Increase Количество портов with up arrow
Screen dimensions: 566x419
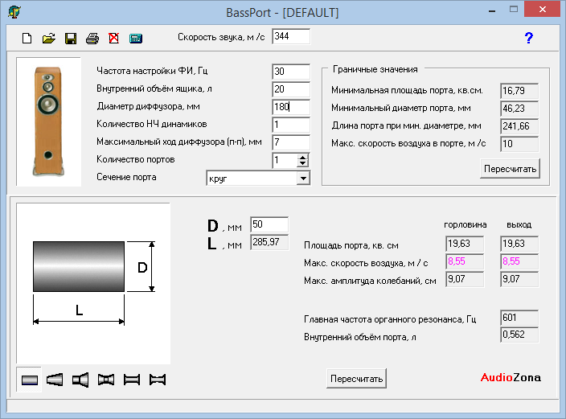pos(302,157)
